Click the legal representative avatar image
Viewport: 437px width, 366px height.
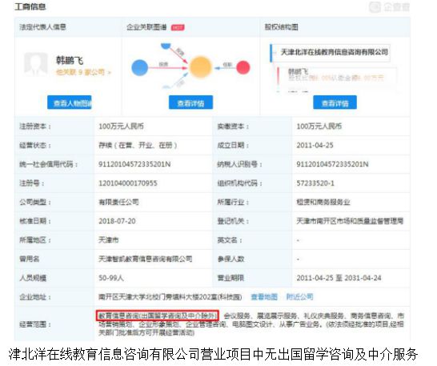point(35,64)
